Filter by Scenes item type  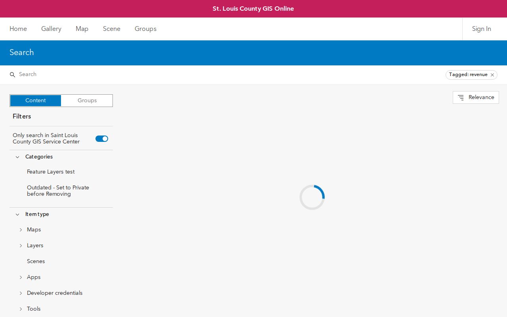coord(36,262)
